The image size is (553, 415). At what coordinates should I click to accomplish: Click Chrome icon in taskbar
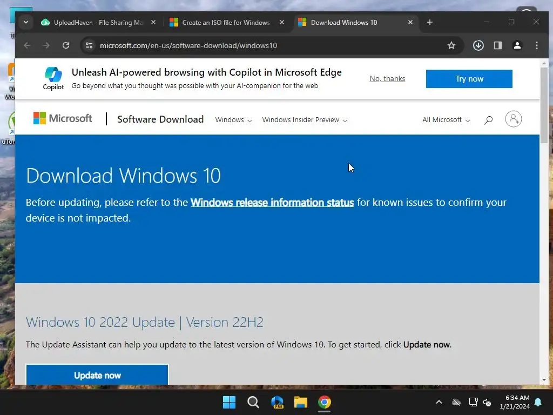point(325,402)
